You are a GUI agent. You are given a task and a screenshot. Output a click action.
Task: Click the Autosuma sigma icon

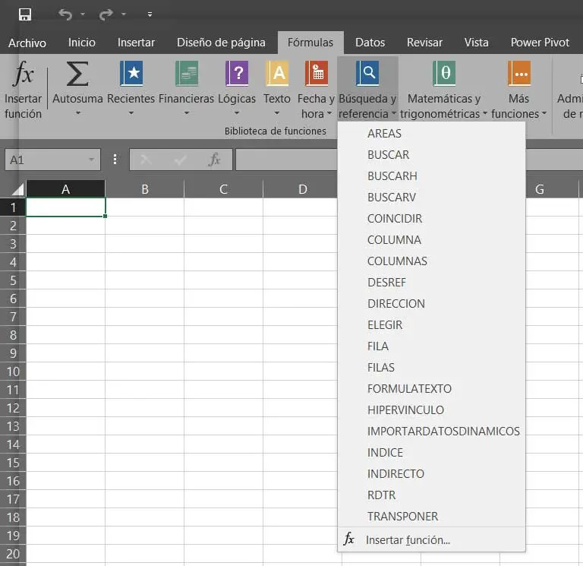click(x=77, y=73)
